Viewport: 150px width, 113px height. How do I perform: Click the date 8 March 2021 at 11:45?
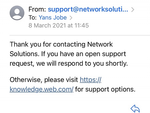click(x=58, y=25)
